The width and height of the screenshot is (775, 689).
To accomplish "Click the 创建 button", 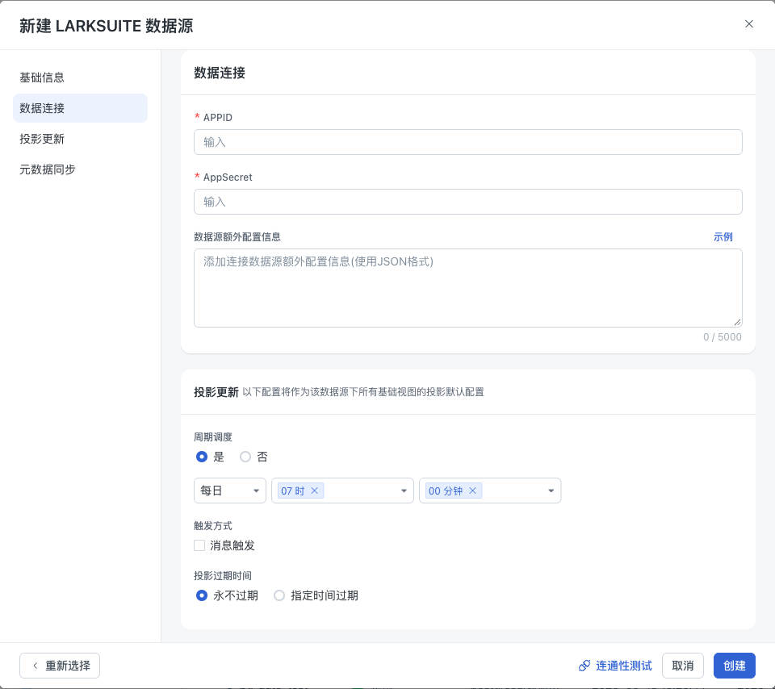I will click(735, 666).
